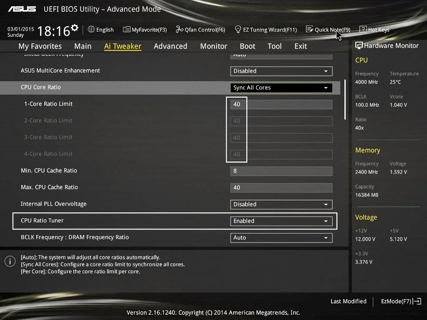Click the CPU temperature 25°C value
The height and width of the screenshot is (320, 427).
pyautogui.click(x=395, y=82)
